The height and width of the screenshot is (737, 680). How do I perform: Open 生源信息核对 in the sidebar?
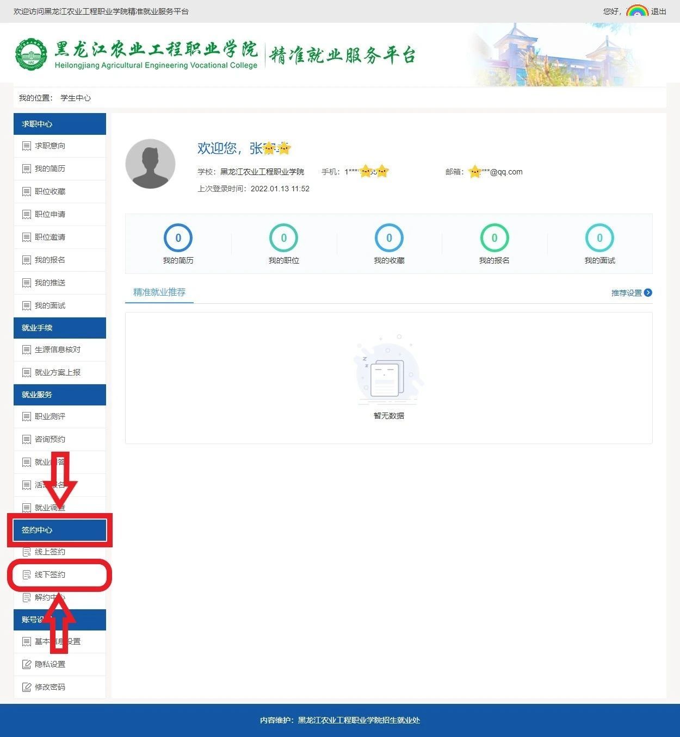[57, 349]
